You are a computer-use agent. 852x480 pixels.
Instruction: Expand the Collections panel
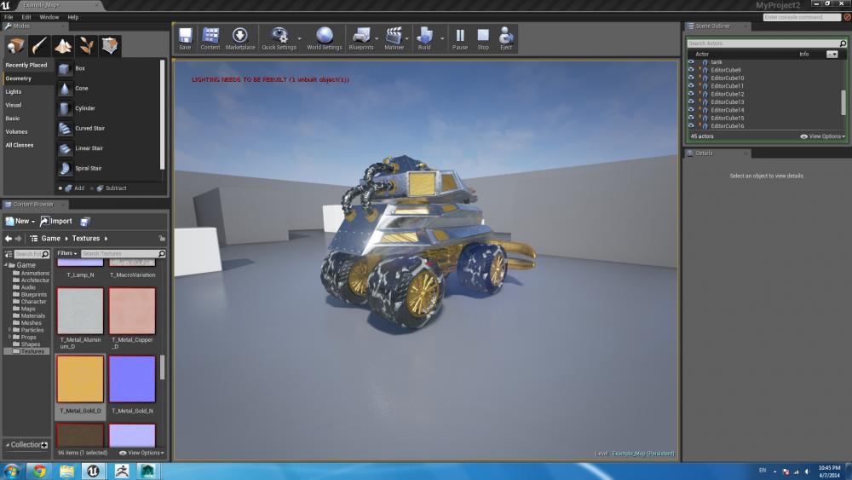(x=8, y=445)
